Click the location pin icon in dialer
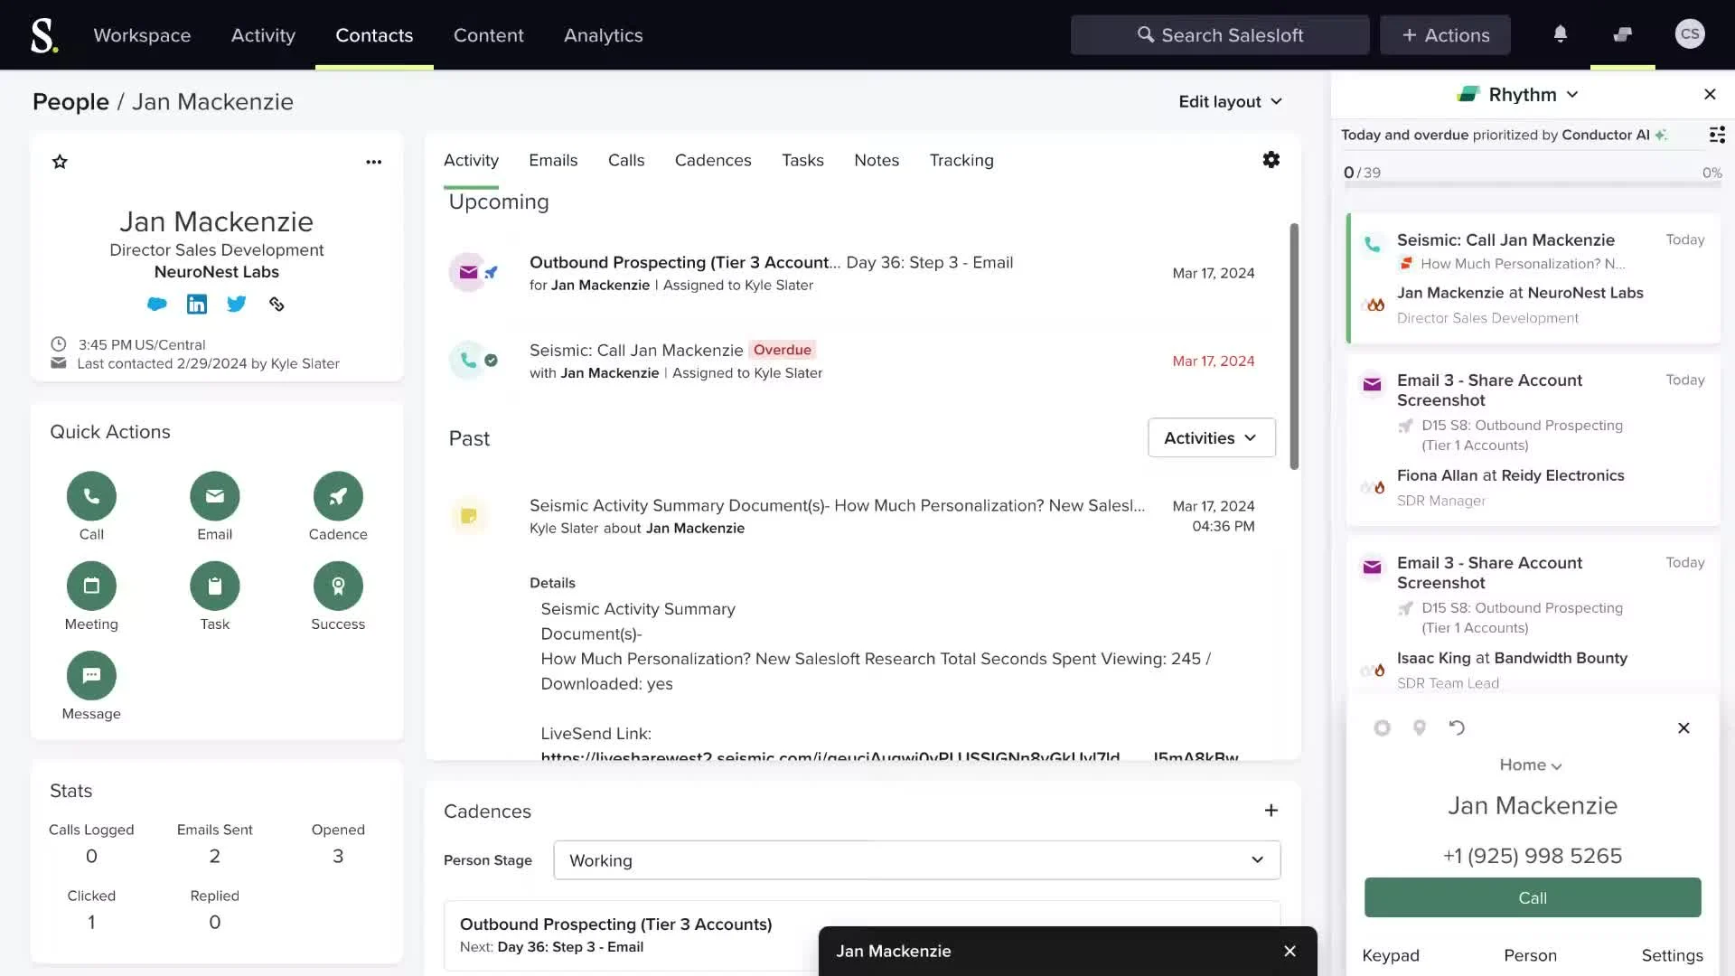Image resolution: width=1735 pixels, height=976 pixels. tap(1420, 727)
